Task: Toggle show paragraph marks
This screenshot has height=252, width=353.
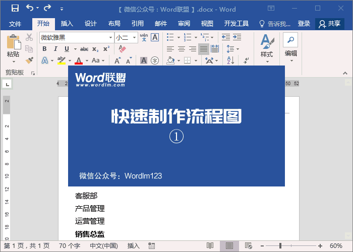Action: [x=246, y=60]
